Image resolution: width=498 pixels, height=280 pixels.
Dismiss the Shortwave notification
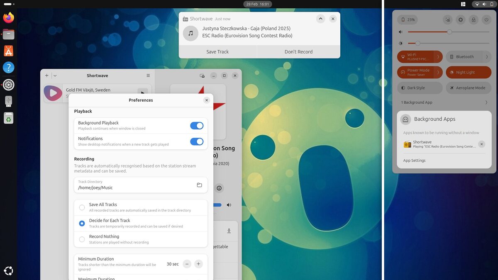(x=333, y=19)
